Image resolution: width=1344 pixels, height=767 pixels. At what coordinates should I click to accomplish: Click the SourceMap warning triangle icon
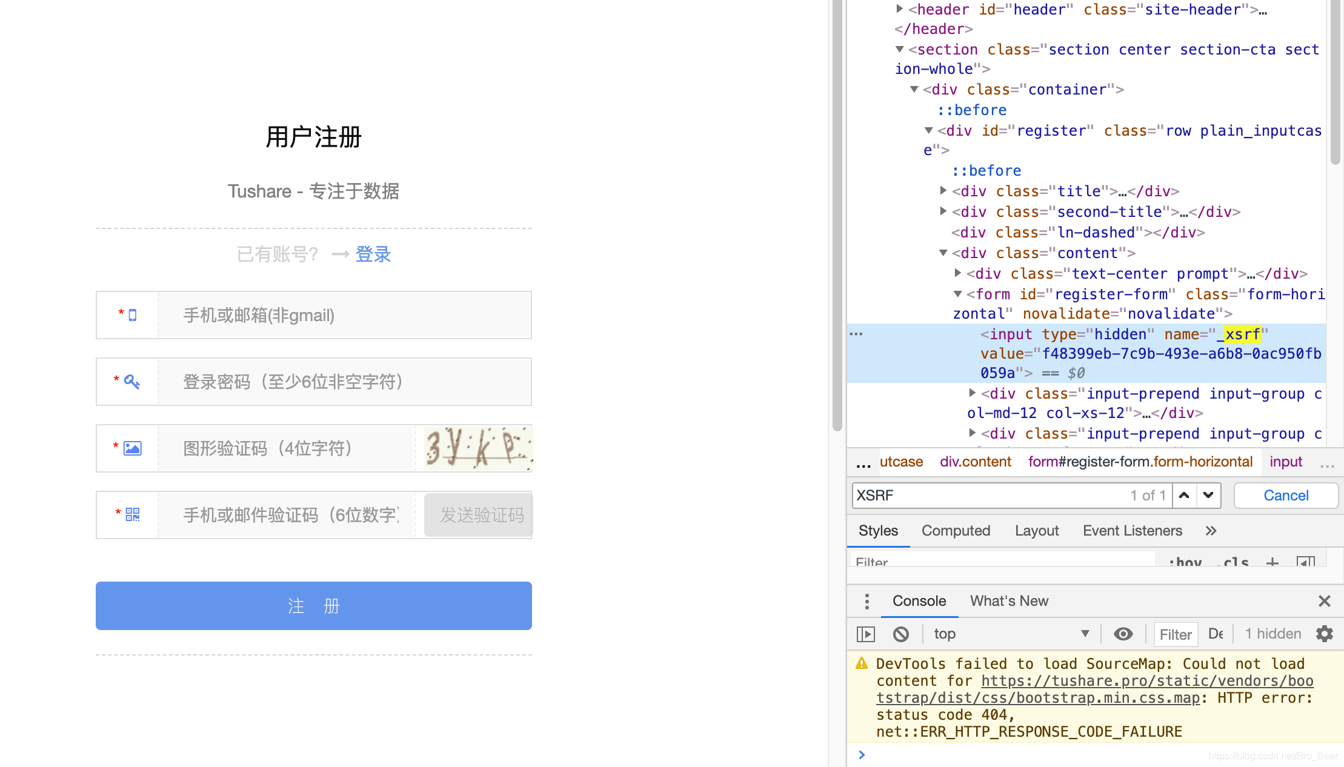(x=862, y=663)
